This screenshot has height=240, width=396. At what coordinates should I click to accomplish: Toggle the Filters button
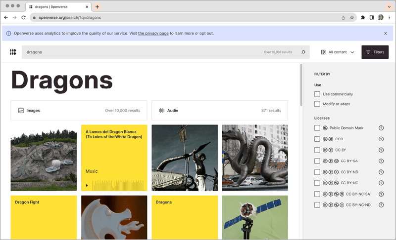[375, 52]
